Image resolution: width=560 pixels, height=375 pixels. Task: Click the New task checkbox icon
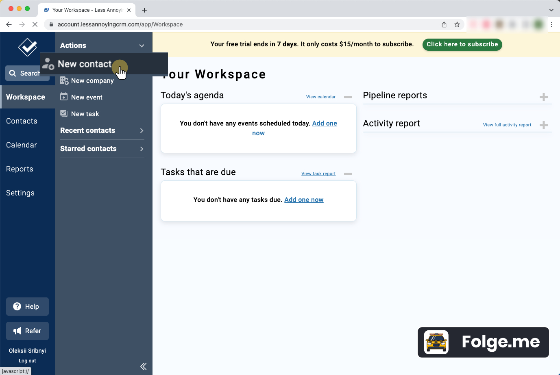(64, 113)
